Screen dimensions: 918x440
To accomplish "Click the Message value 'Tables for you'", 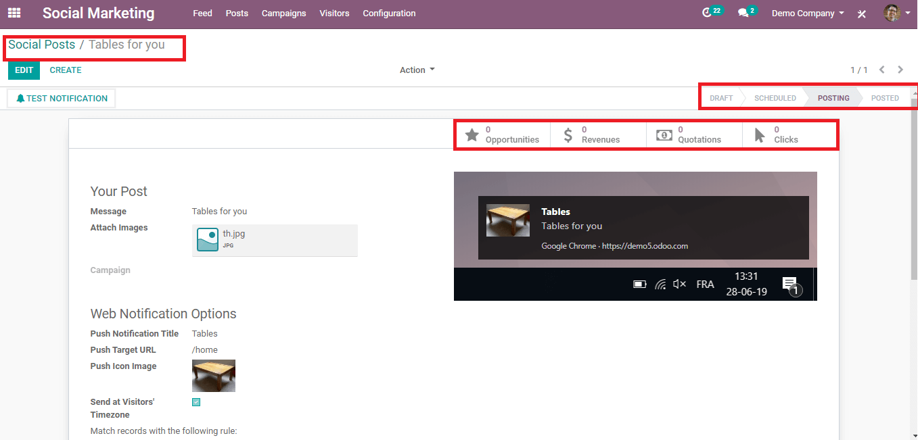I will click(219, 212).
